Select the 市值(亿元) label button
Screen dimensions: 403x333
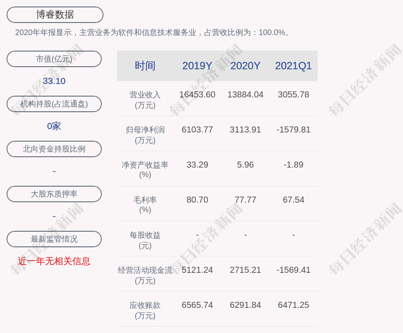click(x=54, y=59)
